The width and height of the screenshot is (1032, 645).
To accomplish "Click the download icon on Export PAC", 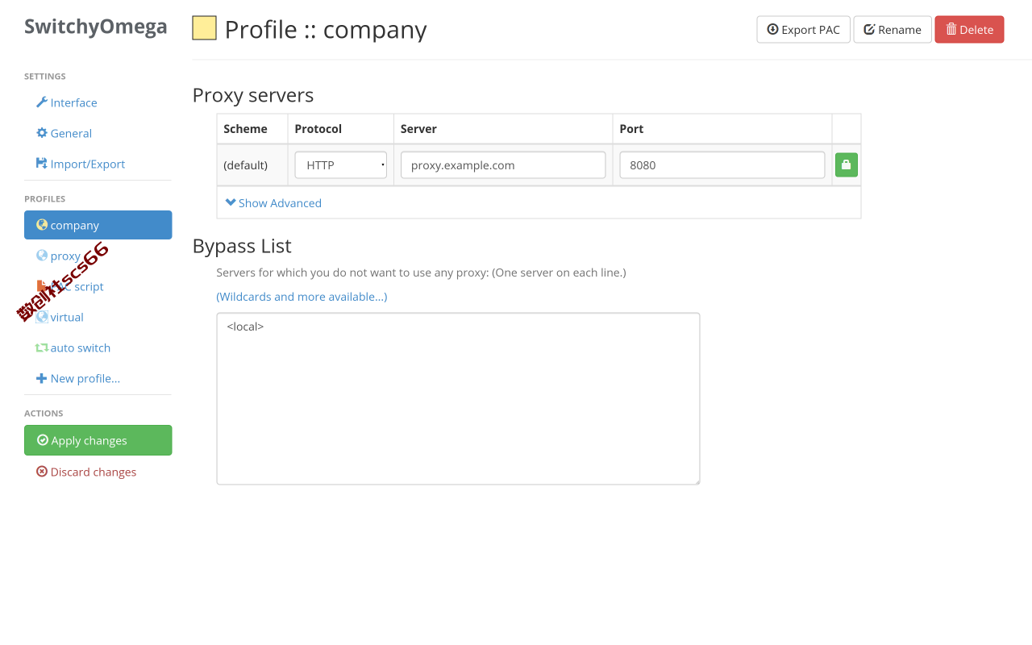I will point(772,29).
